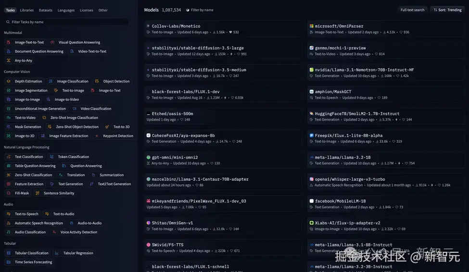Click the Text-to-Speech icon in Audio section
The width and height of the screenshot is (469, 272).
click(9, 214)
